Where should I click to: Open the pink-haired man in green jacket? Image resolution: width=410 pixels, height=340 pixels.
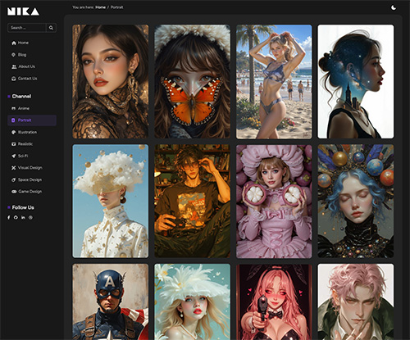point(356,301)
